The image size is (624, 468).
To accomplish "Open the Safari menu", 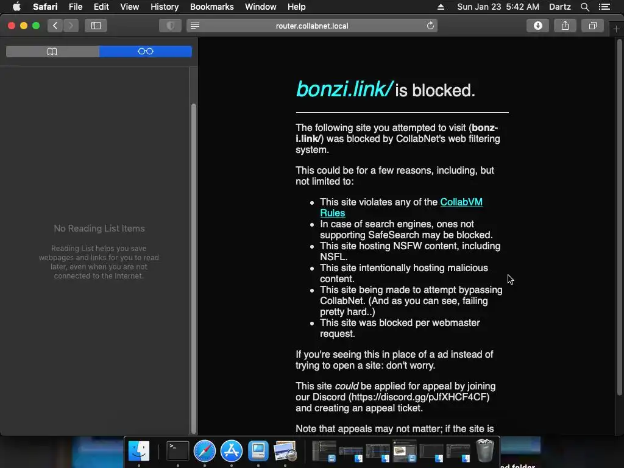I will (x=45, y=7).
